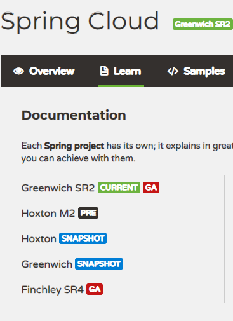Open the Samples tab
This screenshot has width=233, height=321.
[196, 71]
